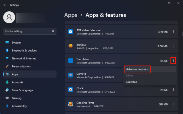
Task: Click the System monitor icon in sidebar
Action: click(7, 42)
